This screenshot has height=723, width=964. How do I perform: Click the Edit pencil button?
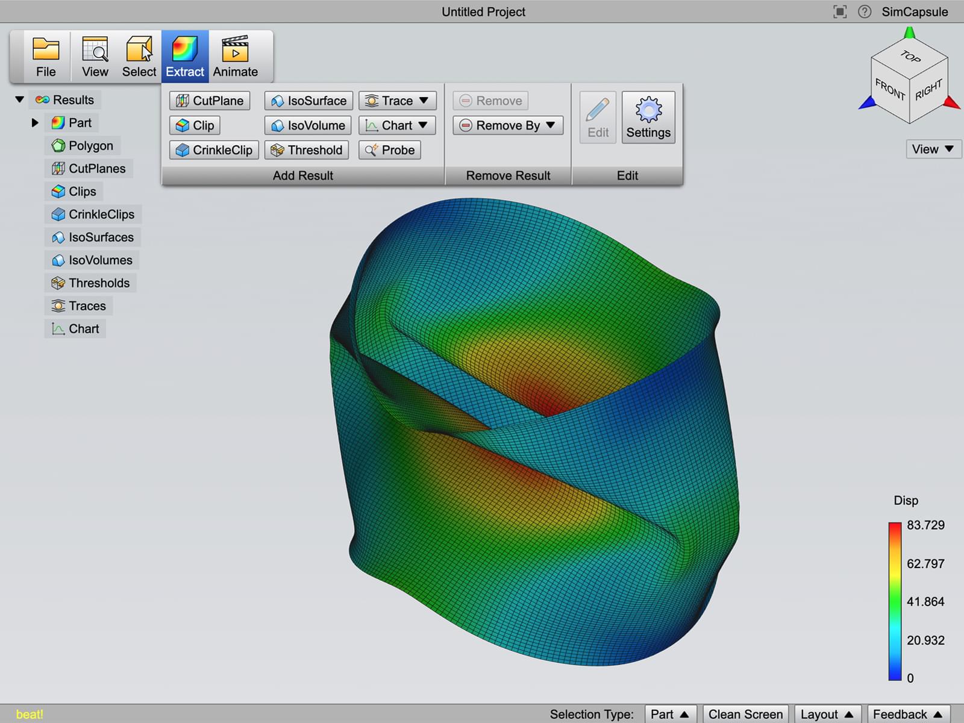click(x=598, y=117)
